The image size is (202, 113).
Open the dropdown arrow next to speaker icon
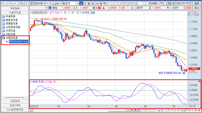[x=61, y=3]
